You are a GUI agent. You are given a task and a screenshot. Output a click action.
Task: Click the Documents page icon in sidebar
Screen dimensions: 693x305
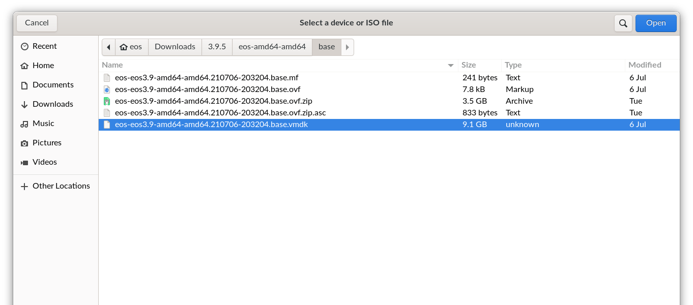(24, 85)
